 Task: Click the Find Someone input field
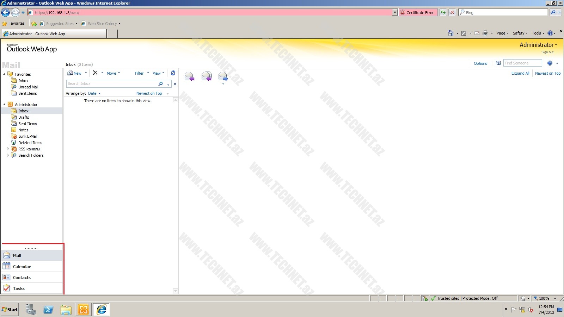click(x=522, y=63)
